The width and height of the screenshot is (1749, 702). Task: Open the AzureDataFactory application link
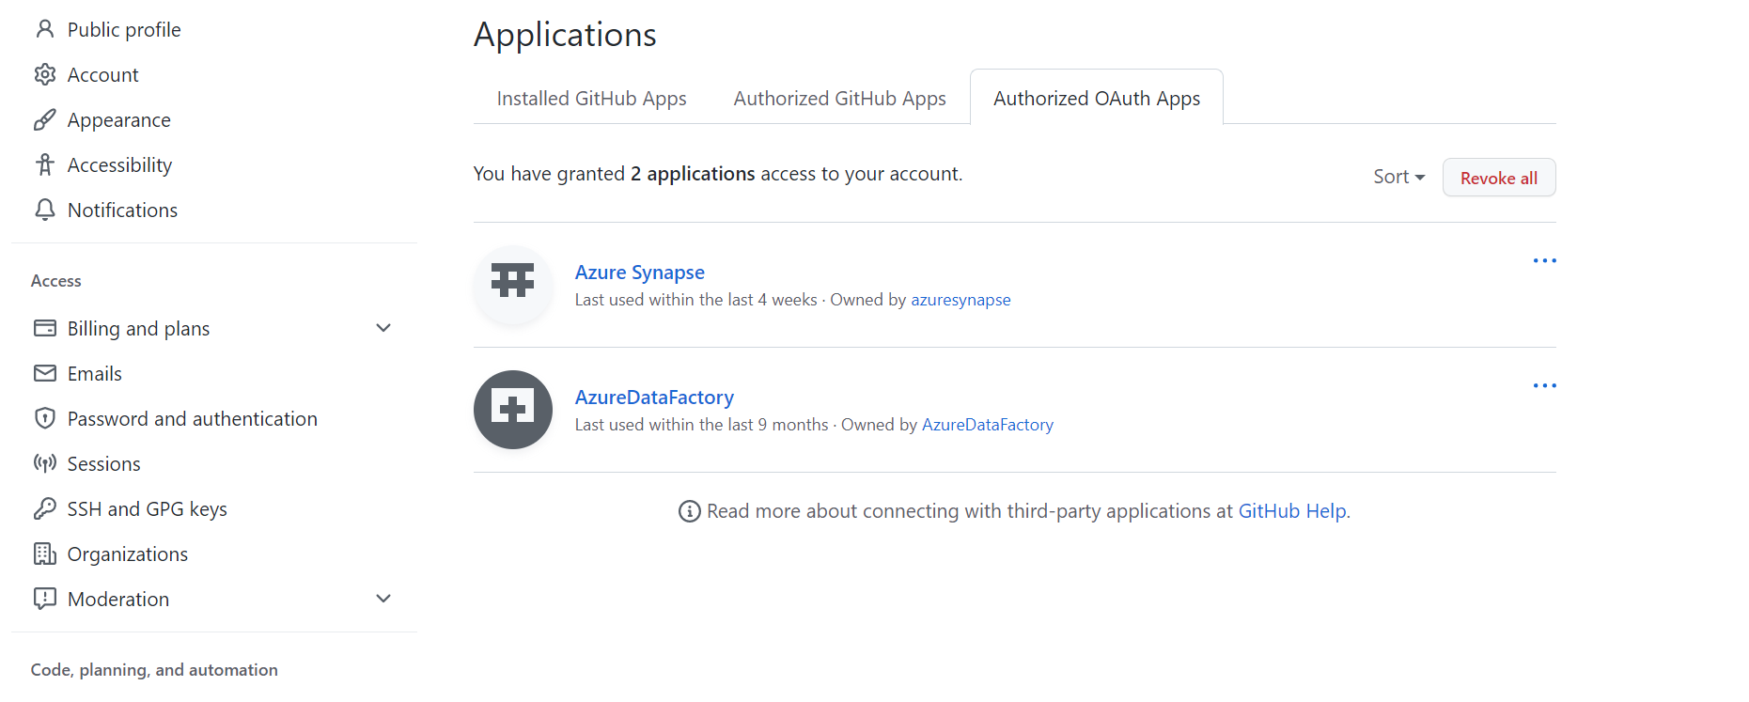point(654,397)
